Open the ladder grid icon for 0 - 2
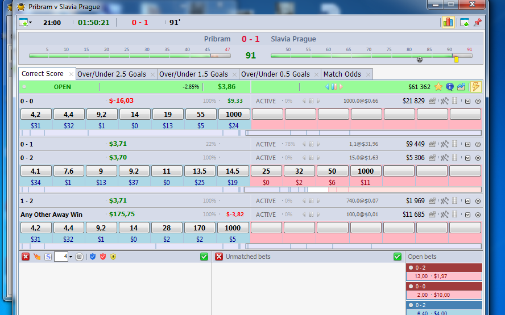Image resolution: width=505 pixels, height=315 pixels. (x=455, y=158)
